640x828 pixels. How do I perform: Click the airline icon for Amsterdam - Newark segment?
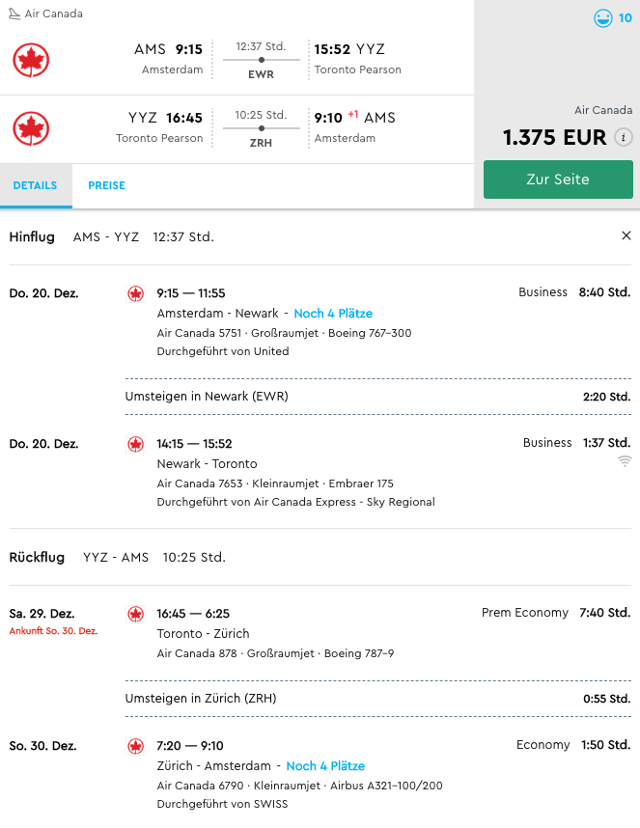coord(136,293)
